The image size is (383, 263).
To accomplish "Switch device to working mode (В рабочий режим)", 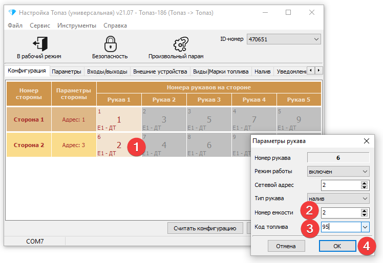I will (x=39, y=48).
